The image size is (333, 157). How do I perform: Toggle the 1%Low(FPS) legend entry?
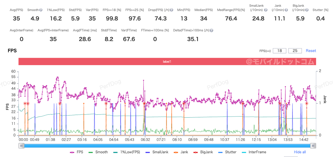coord(127,152)
